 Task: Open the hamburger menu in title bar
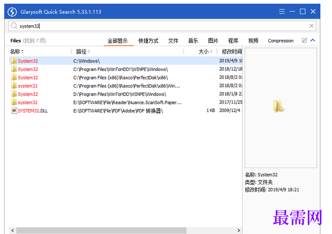click(281, 12)
